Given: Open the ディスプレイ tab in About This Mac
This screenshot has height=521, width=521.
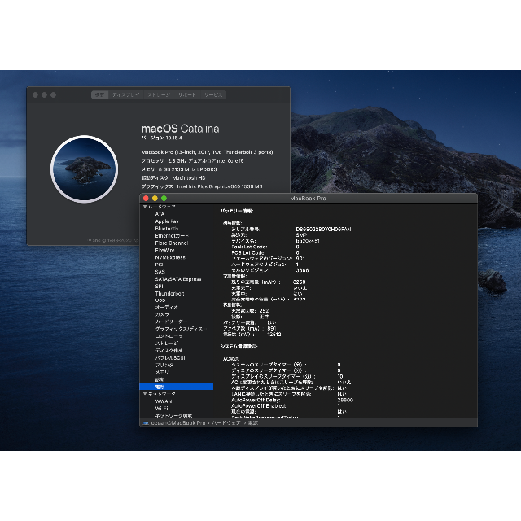Looking at the screenshot, I should point(126,94).
